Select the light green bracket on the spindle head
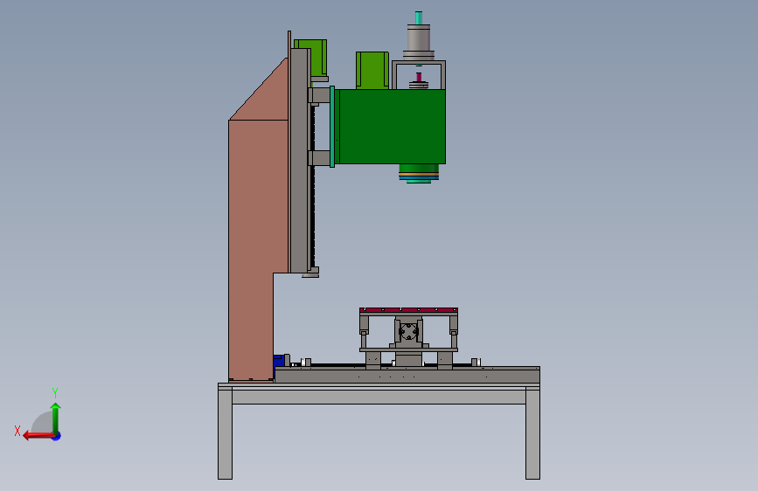This screenshot has width=758, height=491. coord(372,71)
